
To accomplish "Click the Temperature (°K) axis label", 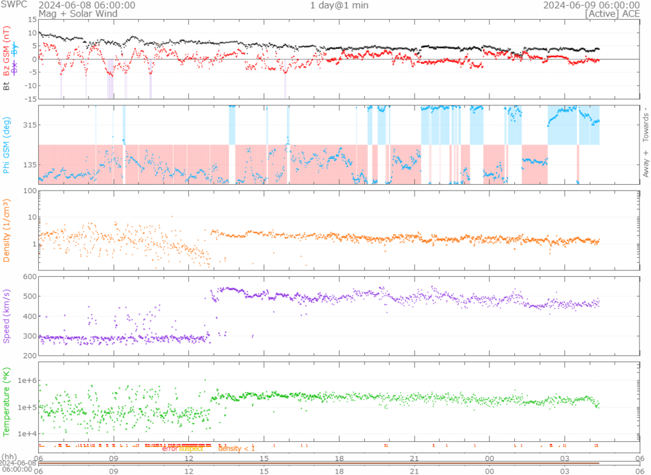I will click(x=6, y=402).
